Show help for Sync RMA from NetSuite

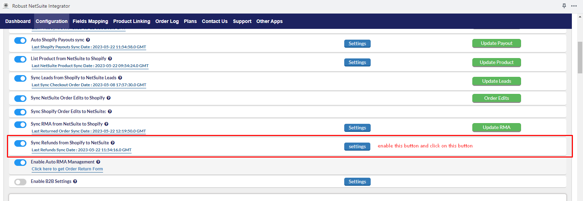tap(107, 124)
